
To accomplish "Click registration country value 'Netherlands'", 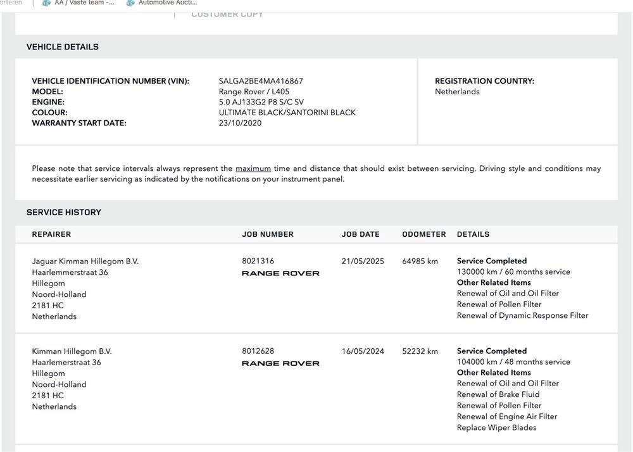I will tap(457, 92).
